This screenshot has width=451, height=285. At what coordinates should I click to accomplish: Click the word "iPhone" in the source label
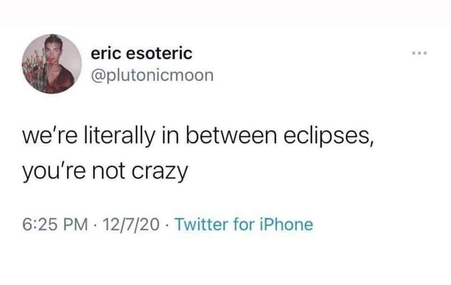coord(286,225)
